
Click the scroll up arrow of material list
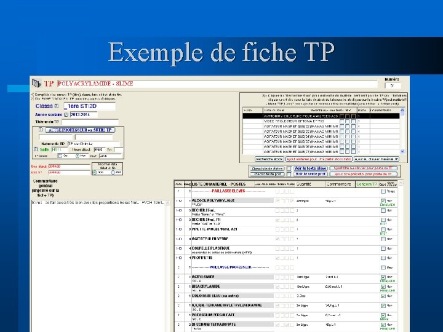point(401,183)
